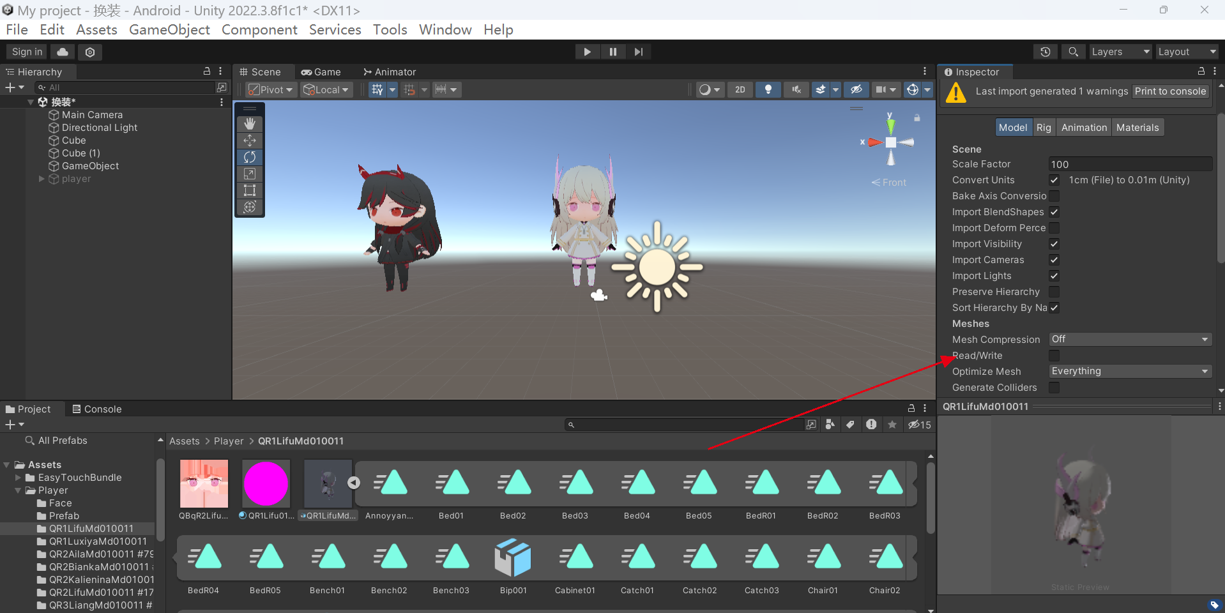
Task: Select the Rect transform tool
Action: [249, 190]
